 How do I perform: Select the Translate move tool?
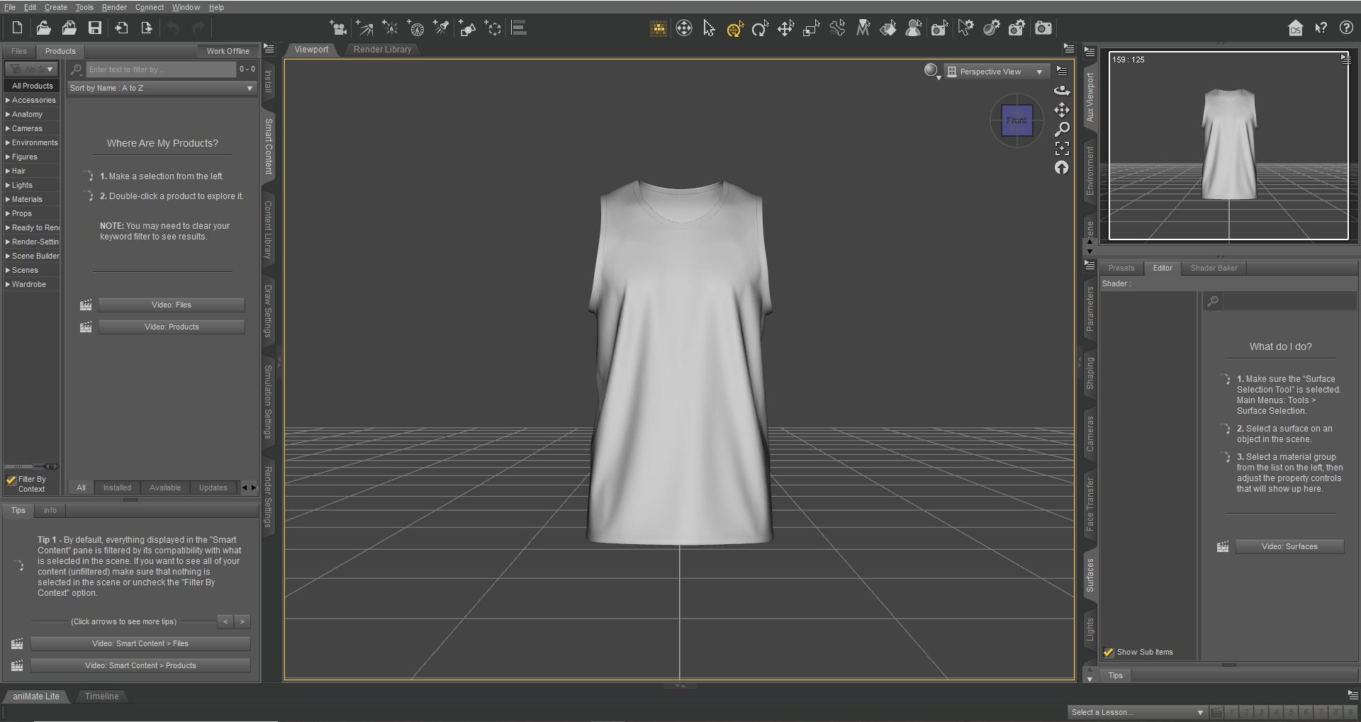[785, 28]
